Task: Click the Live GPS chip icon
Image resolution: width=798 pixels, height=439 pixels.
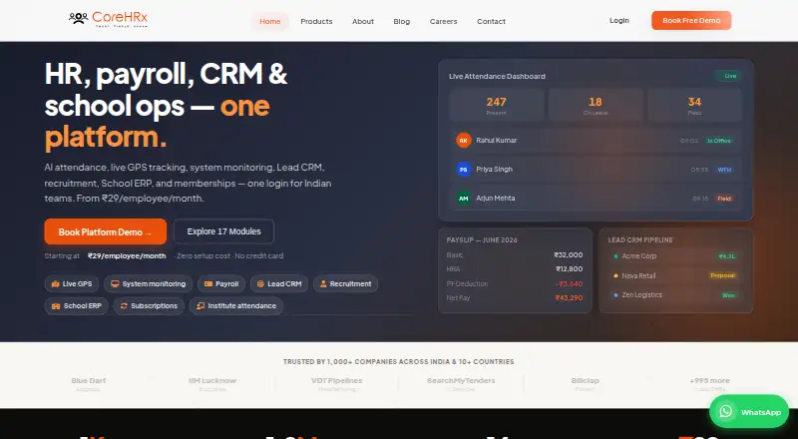Action: click(x=56, y=283)
